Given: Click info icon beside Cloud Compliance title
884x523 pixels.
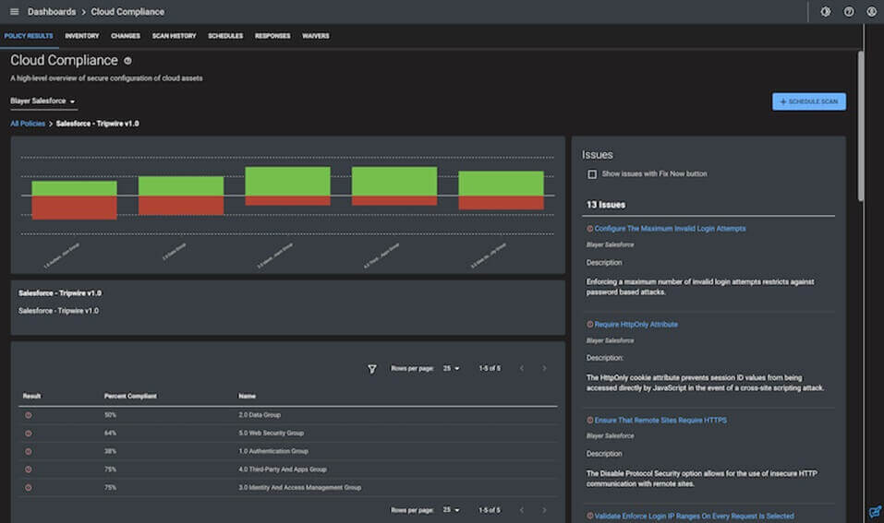Looking at the screenshot, I should 127,61.
